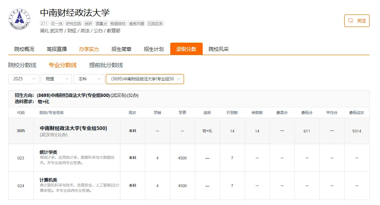Viewport: 380px width, 205px height.
Task: Switch to the 办学实力 tab
Action: (89, 49)
